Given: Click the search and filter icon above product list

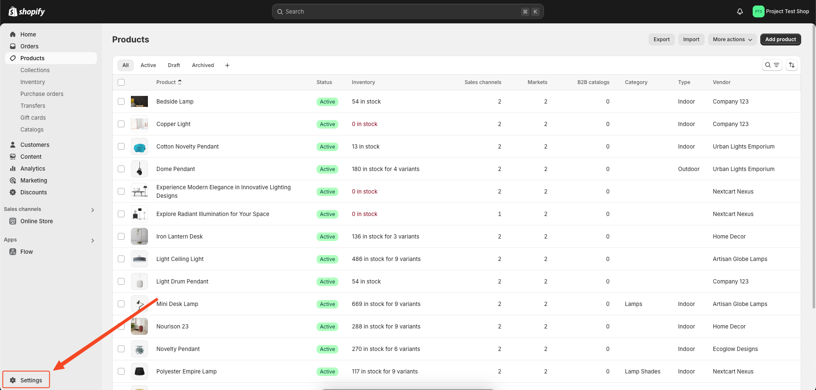Looking at the screenshot, I should click(x=772, y=65).
